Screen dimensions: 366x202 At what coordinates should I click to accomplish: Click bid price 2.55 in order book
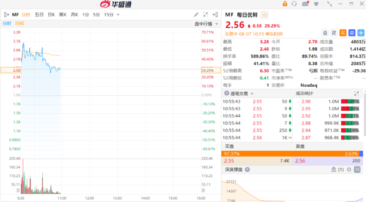(x=229, y=161)
